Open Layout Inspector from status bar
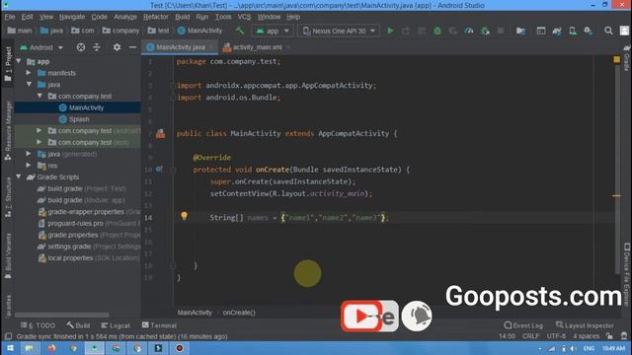Screen dimensions: 632x355 click(585, 325)
